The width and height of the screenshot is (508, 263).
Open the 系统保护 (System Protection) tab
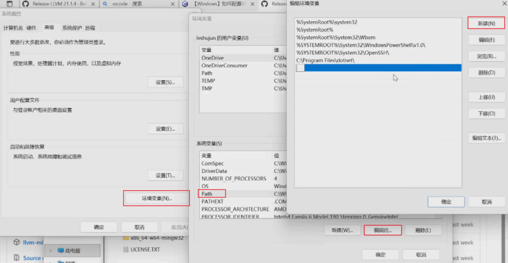pos(72,28)
